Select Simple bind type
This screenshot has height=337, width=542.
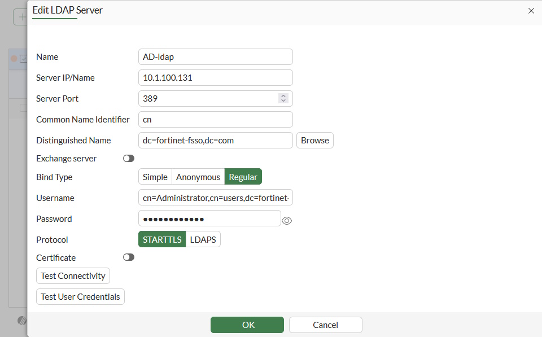[155, 177]
